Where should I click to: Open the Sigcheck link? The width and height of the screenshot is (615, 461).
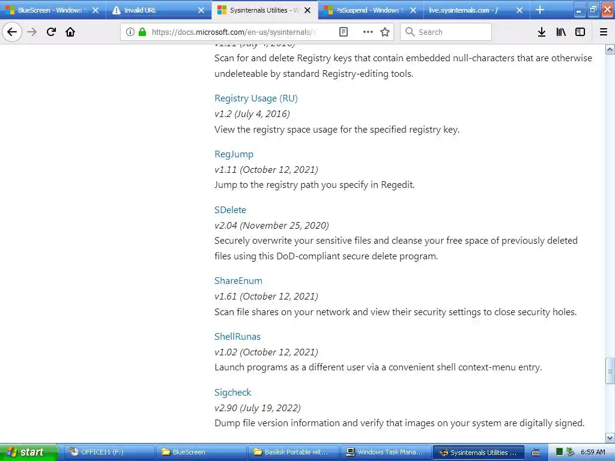point(232,393)
